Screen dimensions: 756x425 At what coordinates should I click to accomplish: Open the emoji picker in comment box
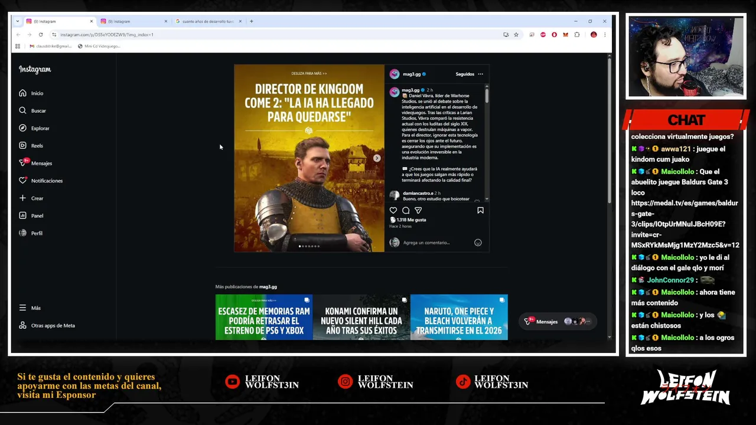pos(478,243)
